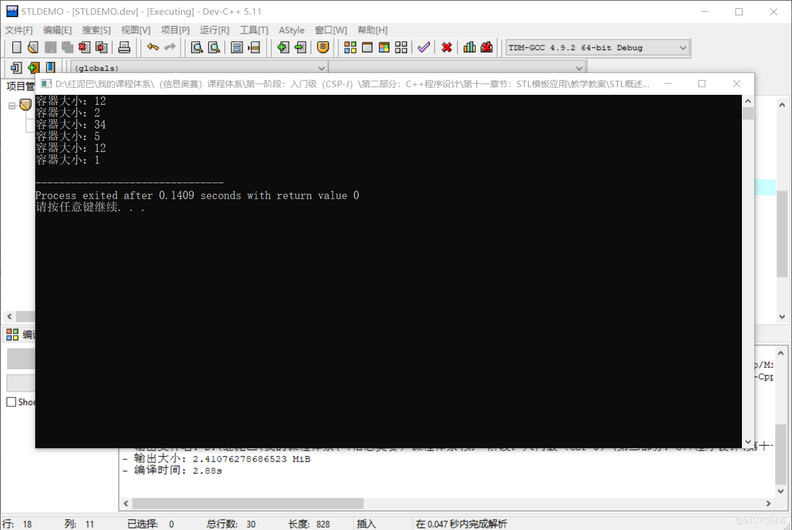
Task: Click the Add to project plus icon
Action: tap(283, 48)
